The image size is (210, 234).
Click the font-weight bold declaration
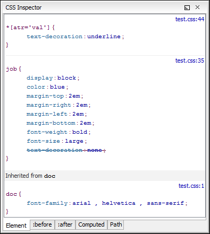(x=58, y=132)
